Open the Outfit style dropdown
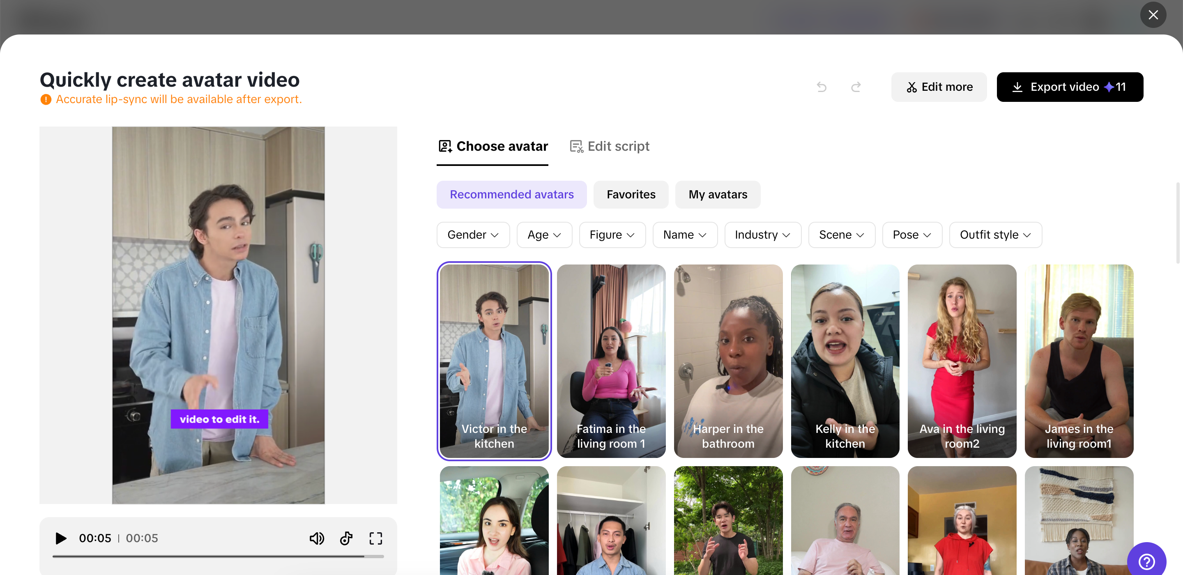1183x575 pixels. [x=995, y=235]
